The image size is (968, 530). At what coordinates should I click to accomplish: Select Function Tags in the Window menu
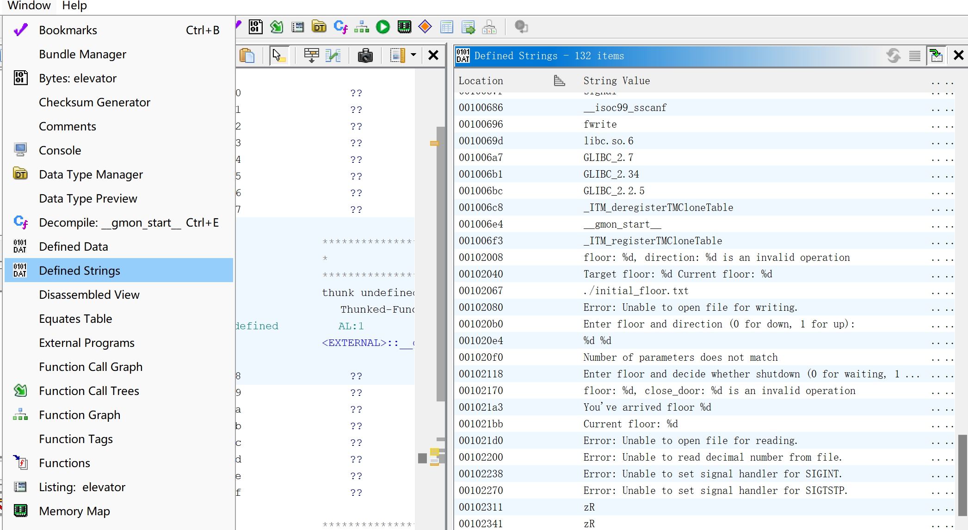118,439
